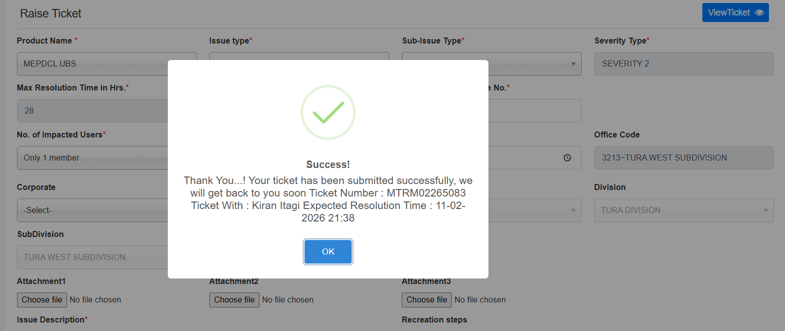The width and height of the screenshot is (785, 331).
Task: Choose a file for Attachment1
Action: tap(42, 300)
